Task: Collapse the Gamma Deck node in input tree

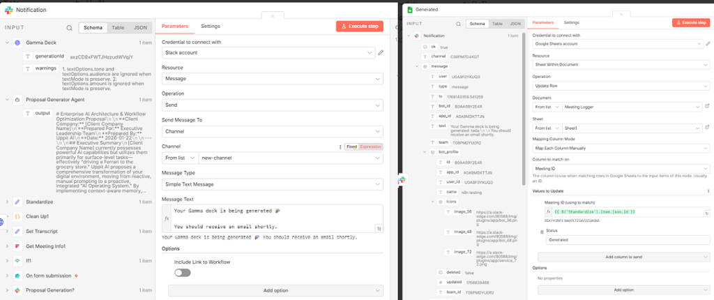Action: (x=7, y=43)
